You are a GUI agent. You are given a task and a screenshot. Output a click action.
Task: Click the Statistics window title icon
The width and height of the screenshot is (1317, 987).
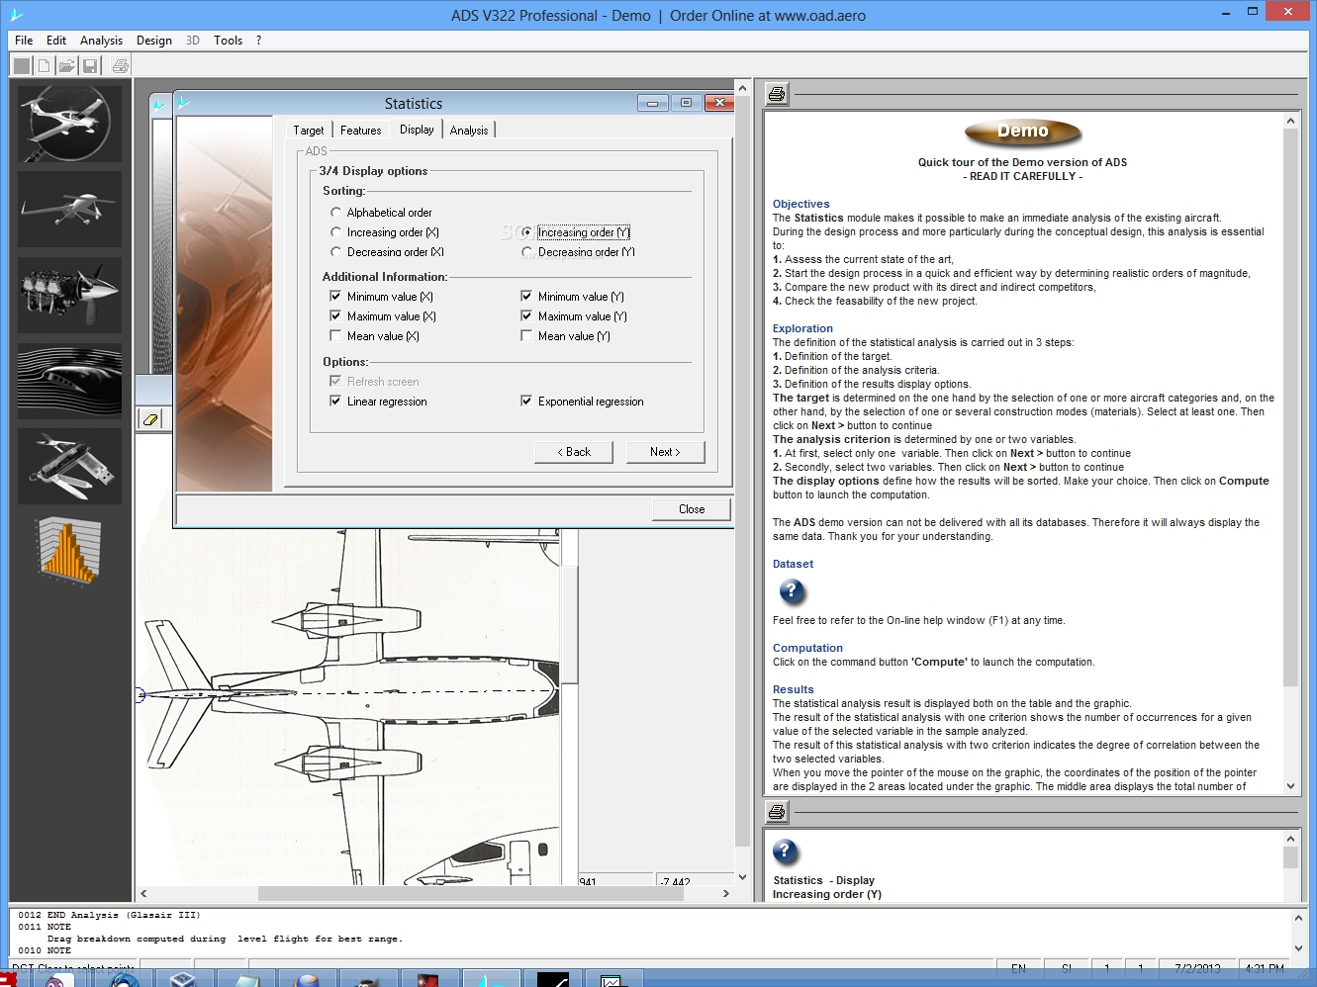[183, 103]
